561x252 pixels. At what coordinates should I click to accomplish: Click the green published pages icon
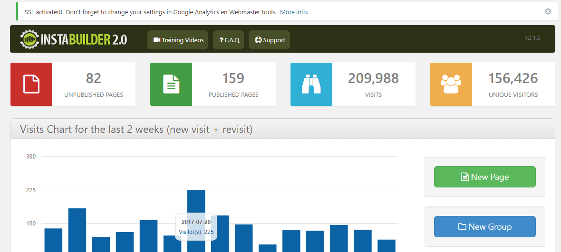[x=171, y=84]
